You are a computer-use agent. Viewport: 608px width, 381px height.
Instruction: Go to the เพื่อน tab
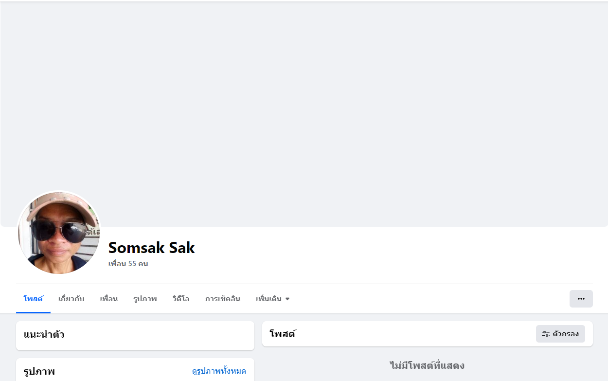click(108, 299)
